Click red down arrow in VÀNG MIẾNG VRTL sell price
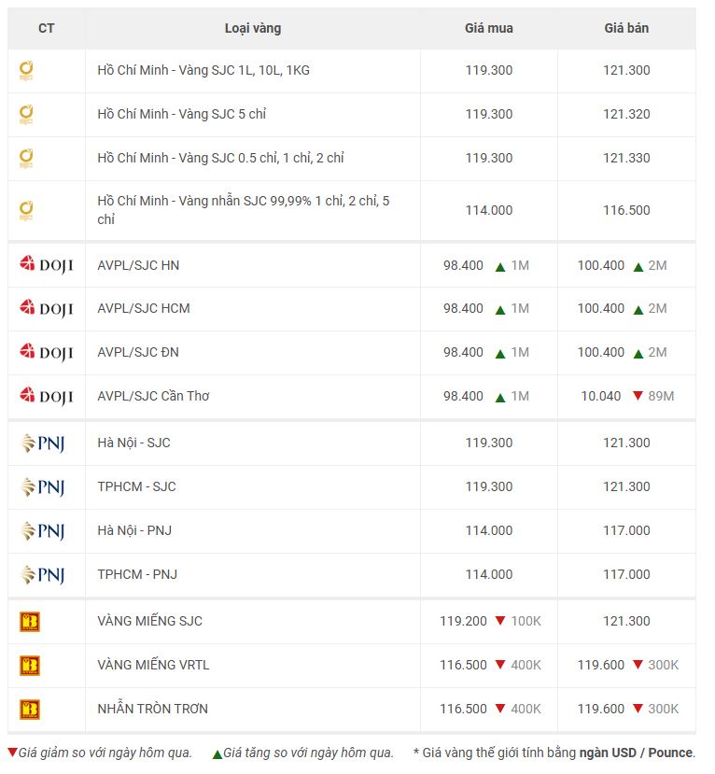715x774 pixels. (x=638, y=665)
